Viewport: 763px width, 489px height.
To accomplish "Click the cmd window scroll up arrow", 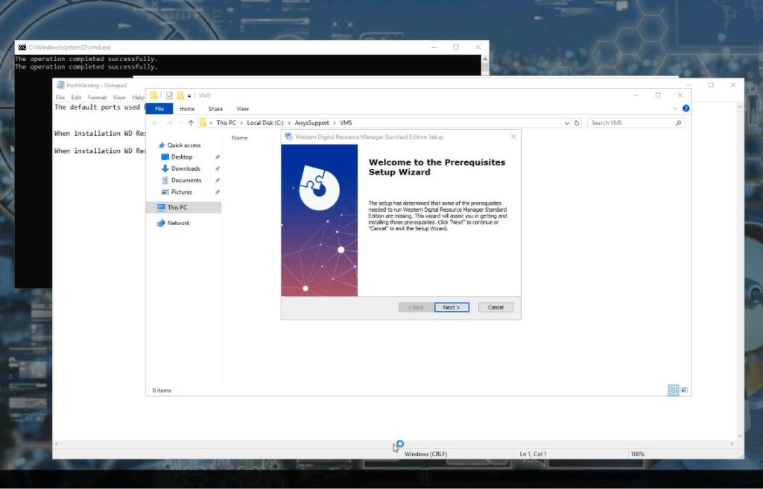I will [484, 59].
